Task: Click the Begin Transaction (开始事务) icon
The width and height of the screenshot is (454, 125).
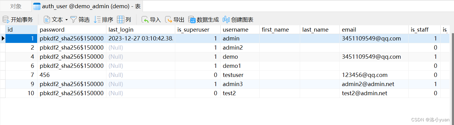Action: tap(6, 20)
